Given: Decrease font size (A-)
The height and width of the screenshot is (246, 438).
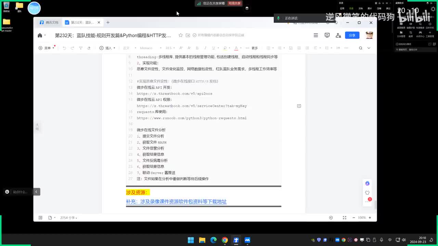Looking at the screenshot, I should (x=189, y=48).
